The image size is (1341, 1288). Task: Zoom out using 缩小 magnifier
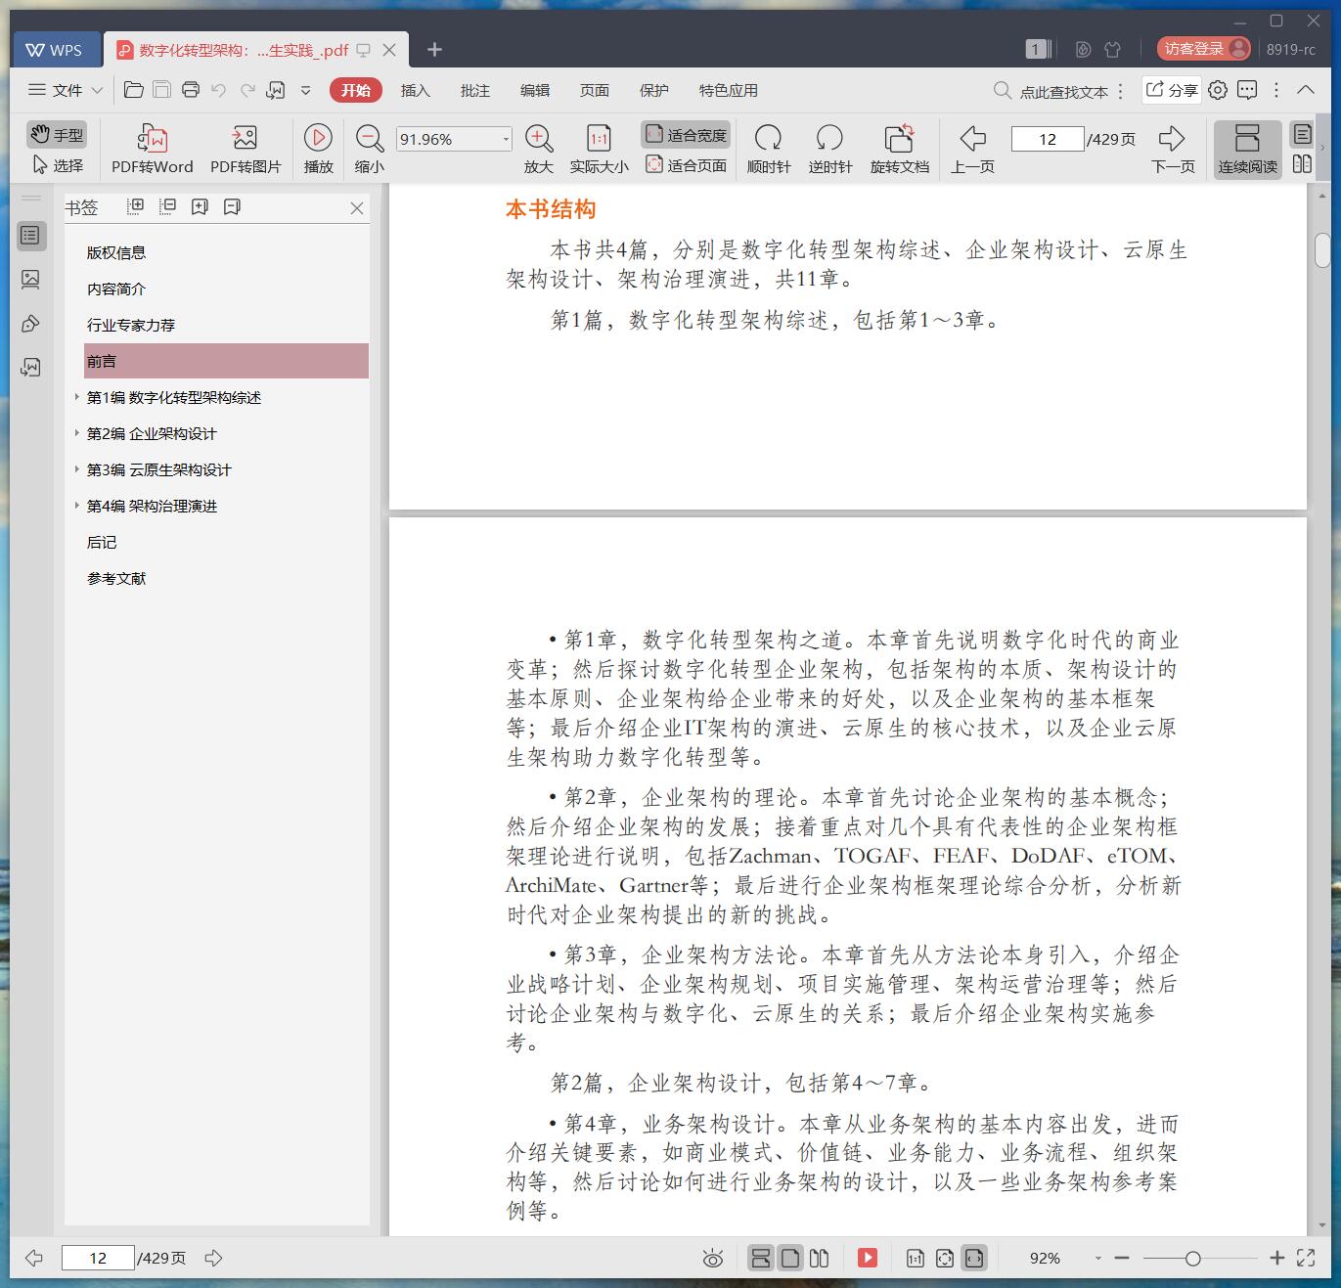pos(369,149)
